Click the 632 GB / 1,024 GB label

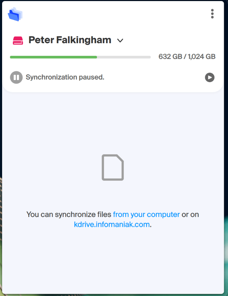coord(187,57)
